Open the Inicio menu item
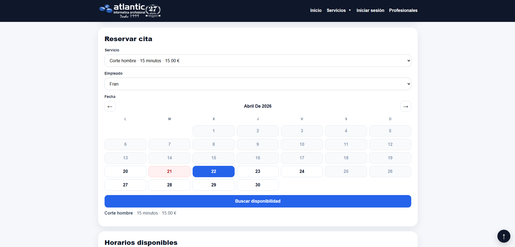Screen dimensions: 515x247 pyautogui.click(x=316, y=11)
